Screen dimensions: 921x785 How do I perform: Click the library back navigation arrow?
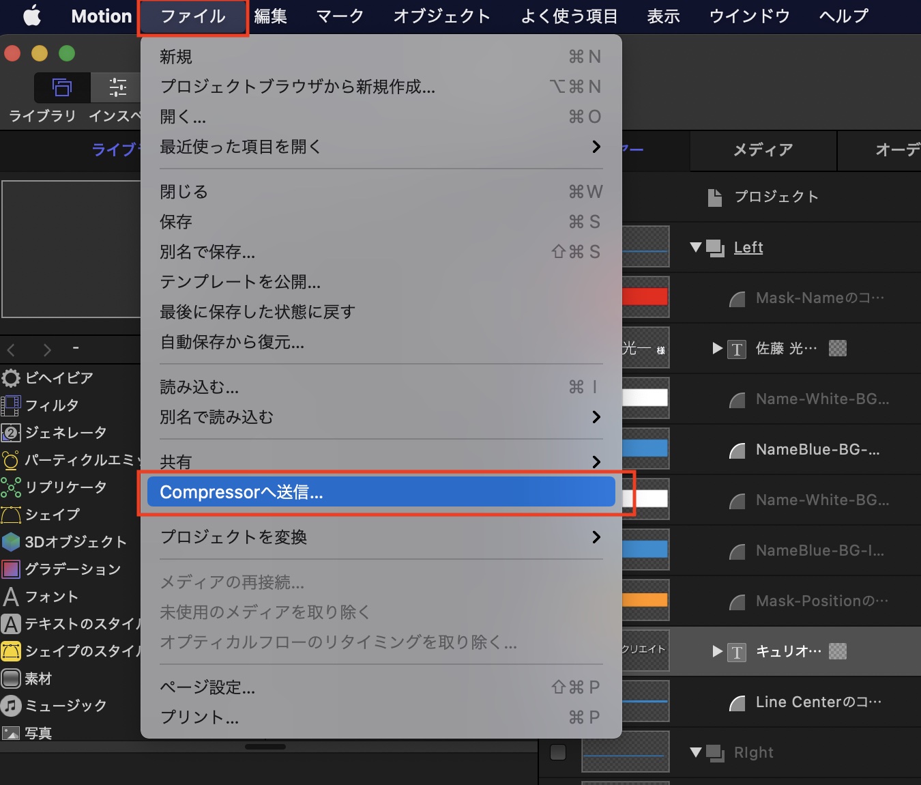(12, 351)
